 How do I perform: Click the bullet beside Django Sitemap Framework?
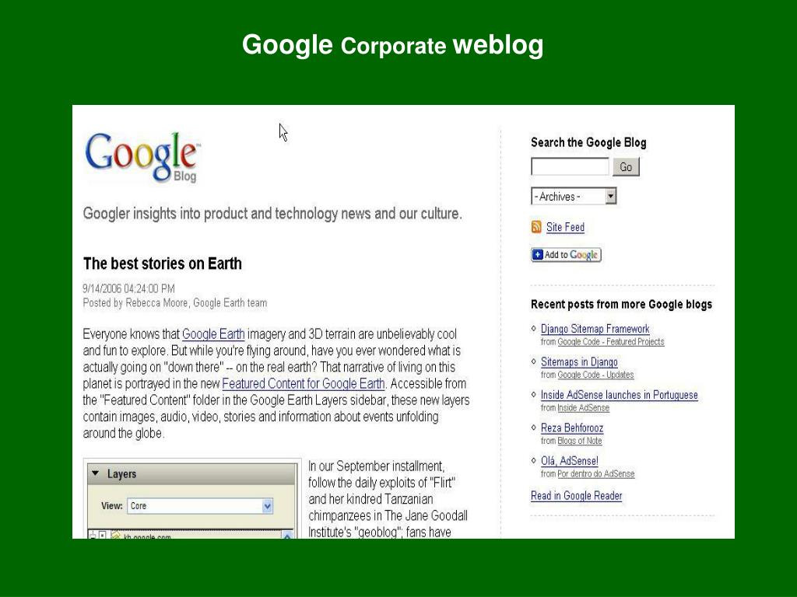(534, 329)
